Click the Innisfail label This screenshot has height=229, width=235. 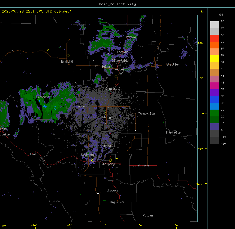113,89
